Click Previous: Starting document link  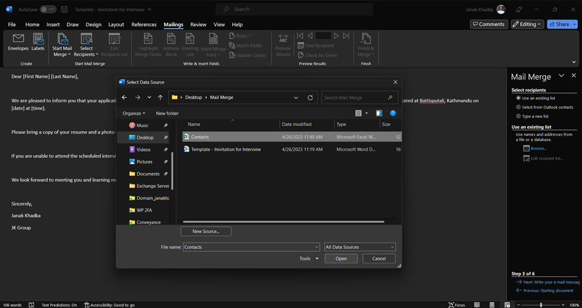coord(548,291)
